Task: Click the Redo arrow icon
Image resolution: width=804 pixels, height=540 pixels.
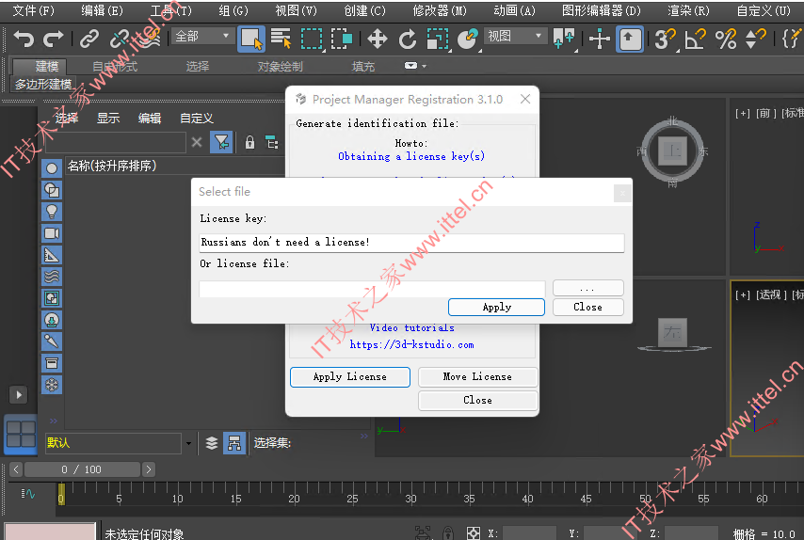Action: 54,39
